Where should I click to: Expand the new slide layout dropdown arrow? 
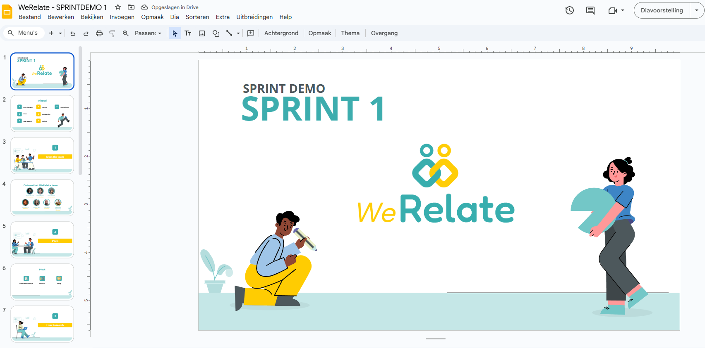tap(60, 33)
